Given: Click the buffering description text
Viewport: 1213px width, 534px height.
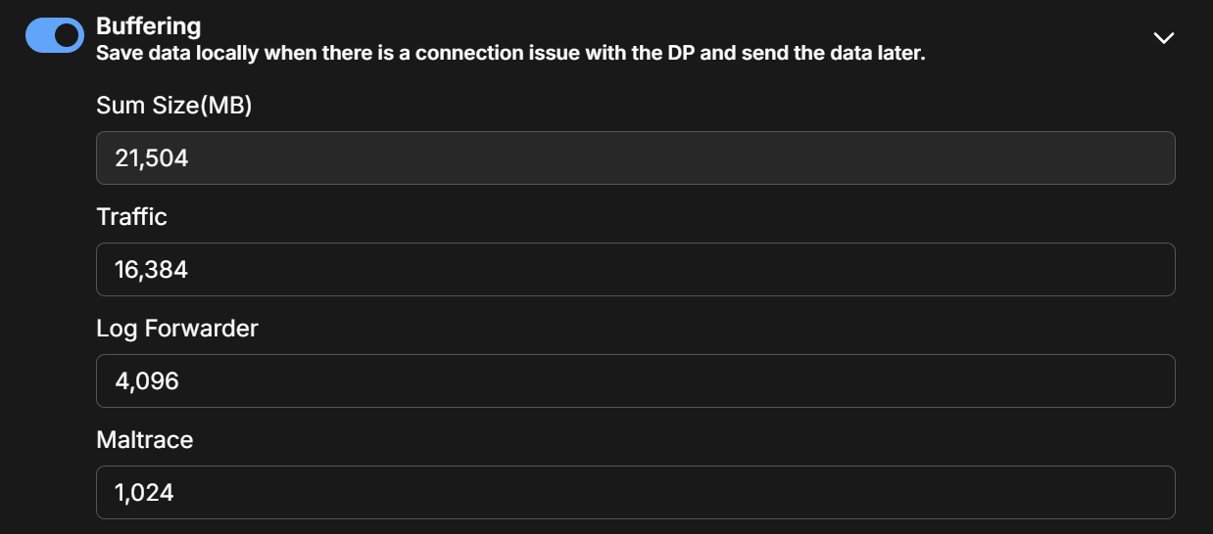Looking at the screenshot, I should tap(509, 53).
